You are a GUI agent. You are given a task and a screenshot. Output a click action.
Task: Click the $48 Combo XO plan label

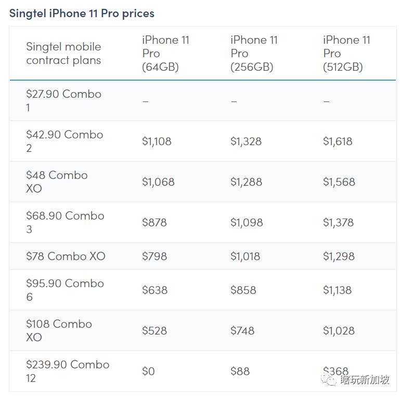click(x=57, y=182)
